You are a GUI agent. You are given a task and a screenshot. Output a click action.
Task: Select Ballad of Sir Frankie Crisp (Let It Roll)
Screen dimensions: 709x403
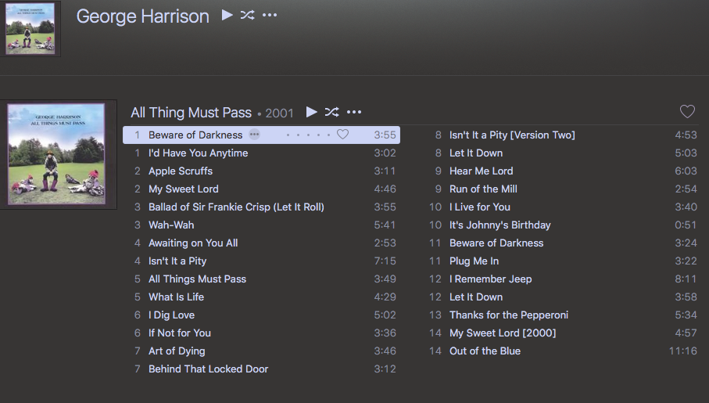(261, 207)
